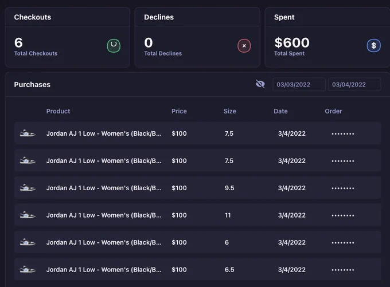Click the Date column header
Screen dimensions: 390x287
pyautogui.click(x=280, y=111)
